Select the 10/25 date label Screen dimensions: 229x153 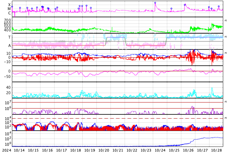(x=174, y=150)
